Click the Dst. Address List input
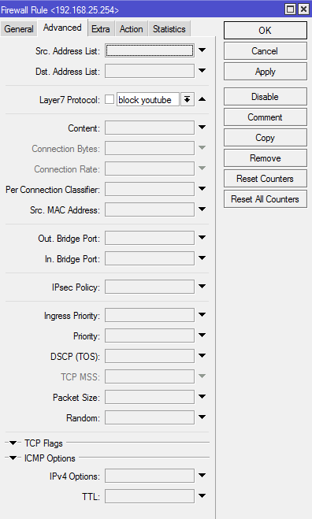This screenshot has width=312, height=519. [150, 71]
